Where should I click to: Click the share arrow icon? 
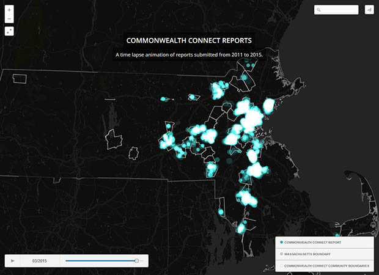[x=369, y=10]
